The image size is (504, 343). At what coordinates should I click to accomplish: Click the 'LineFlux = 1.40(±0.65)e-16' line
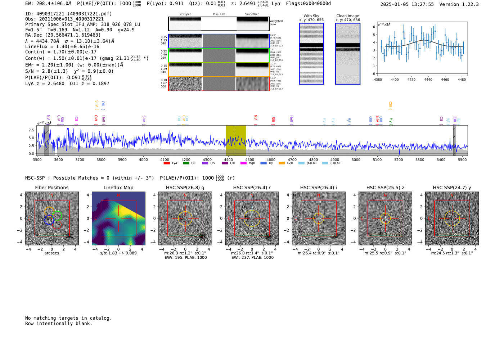click(62, 46)
